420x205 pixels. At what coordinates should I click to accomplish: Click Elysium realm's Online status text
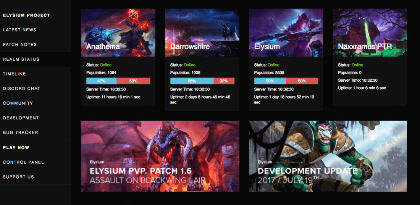tap(273, 65)
